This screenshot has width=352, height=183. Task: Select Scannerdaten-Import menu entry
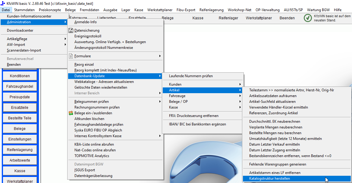click(x=34, y=50)
